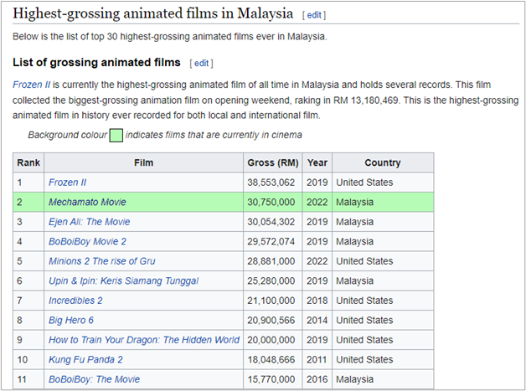Select gross value 29,572,074
Image resolution: width=526 pixels, height=391 pixels.
tap(271, 241)
